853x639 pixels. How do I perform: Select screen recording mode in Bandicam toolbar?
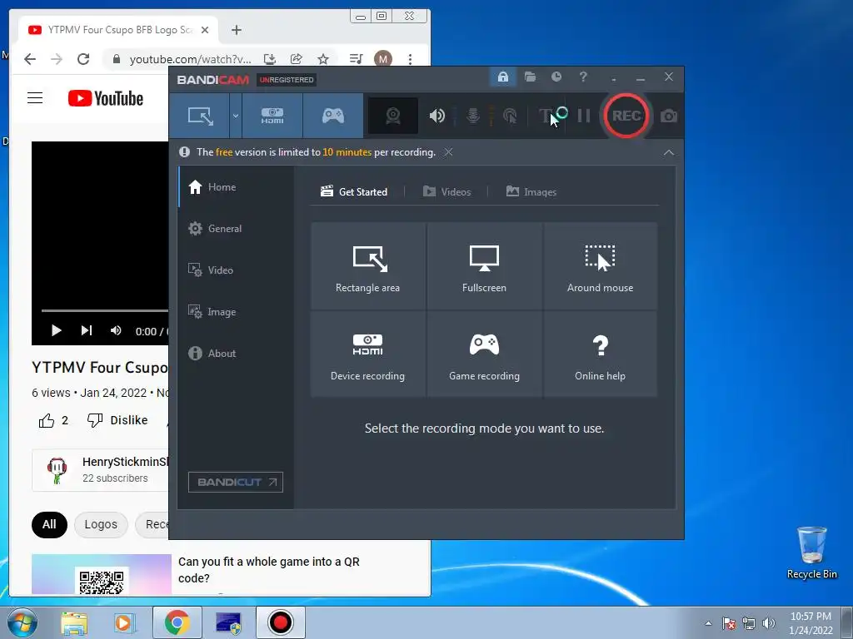point(200,116)
